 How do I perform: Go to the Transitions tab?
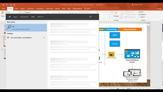click(31, 9)
